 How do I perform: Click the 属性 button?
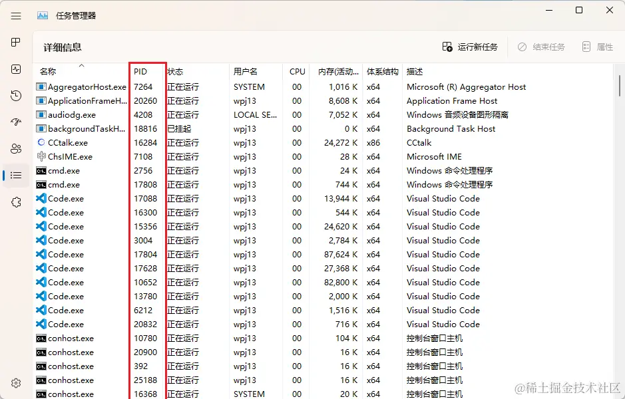pyautogui.click(x=598, y=47)
